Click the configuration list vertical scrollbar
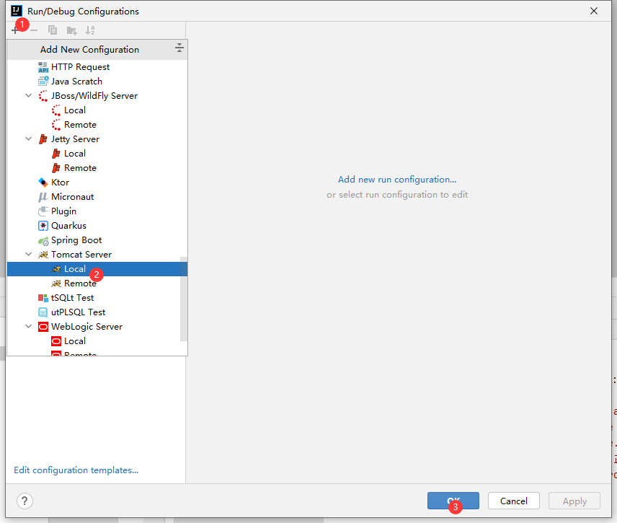Viewport: 617px width, 523px height. coord(184,299)
